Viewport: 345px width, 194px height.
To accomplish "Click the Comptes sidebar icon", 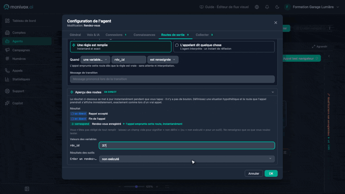I will pos(7,33).
